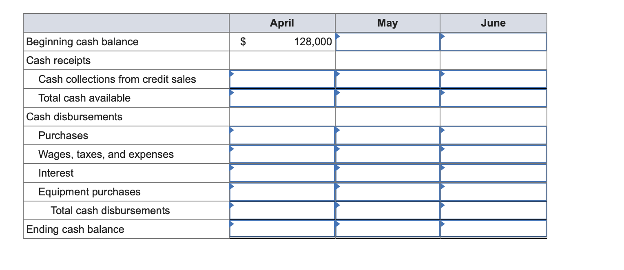Click June total cash available cell
Image resolution: width=624 pixels, height=270 pixels.
[493, 98]
